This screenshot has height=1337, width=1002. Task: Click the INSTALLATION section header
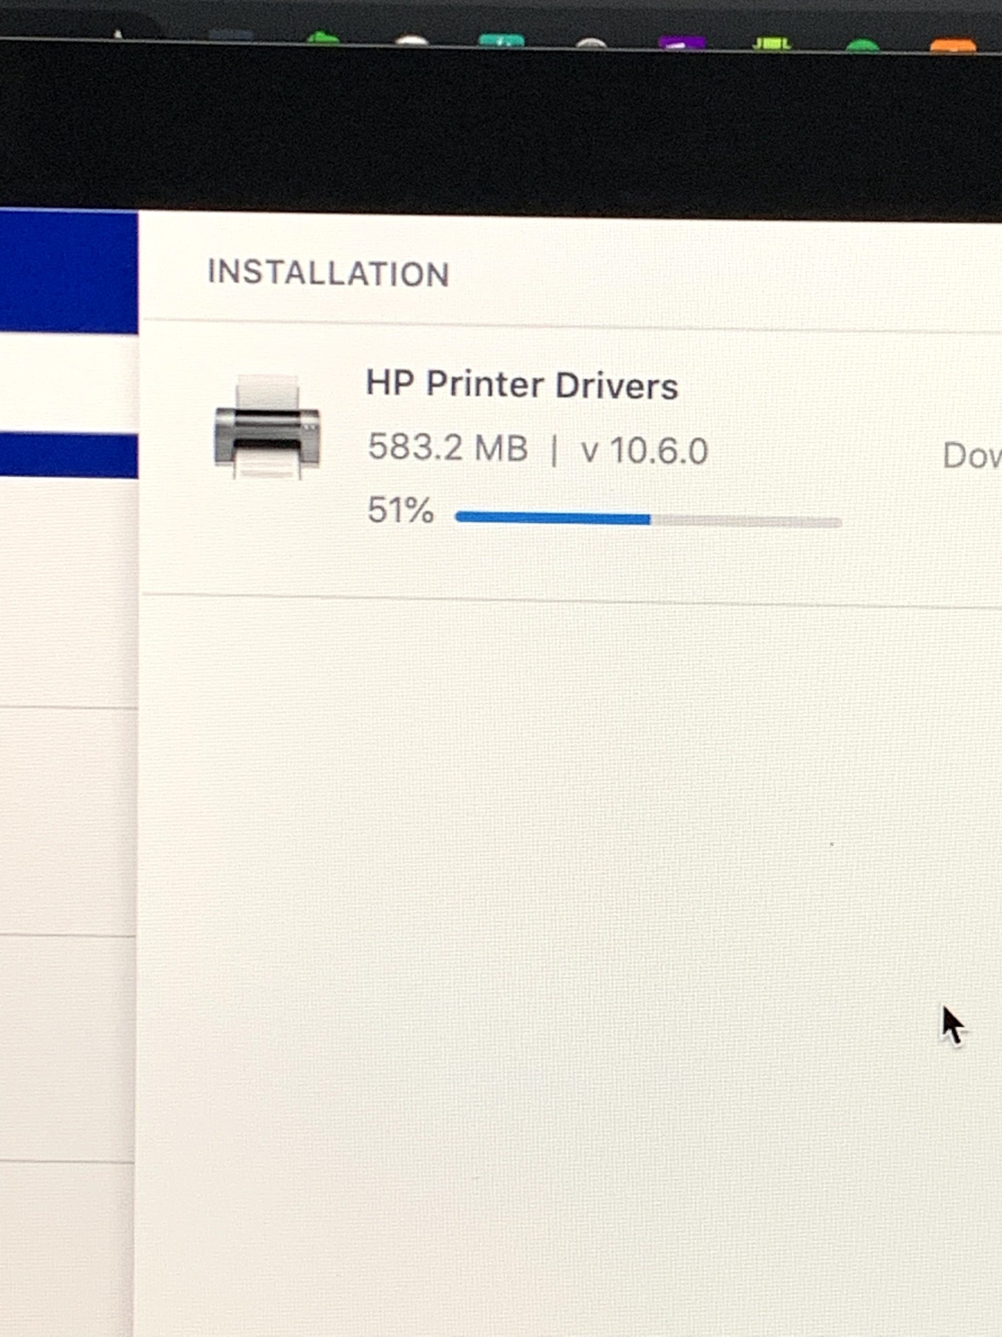[x=329, y=273]
